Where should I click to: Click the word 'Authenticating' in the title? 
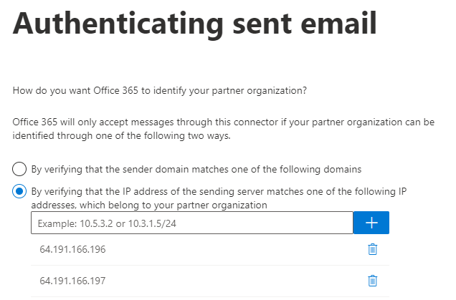pos(118,24)
